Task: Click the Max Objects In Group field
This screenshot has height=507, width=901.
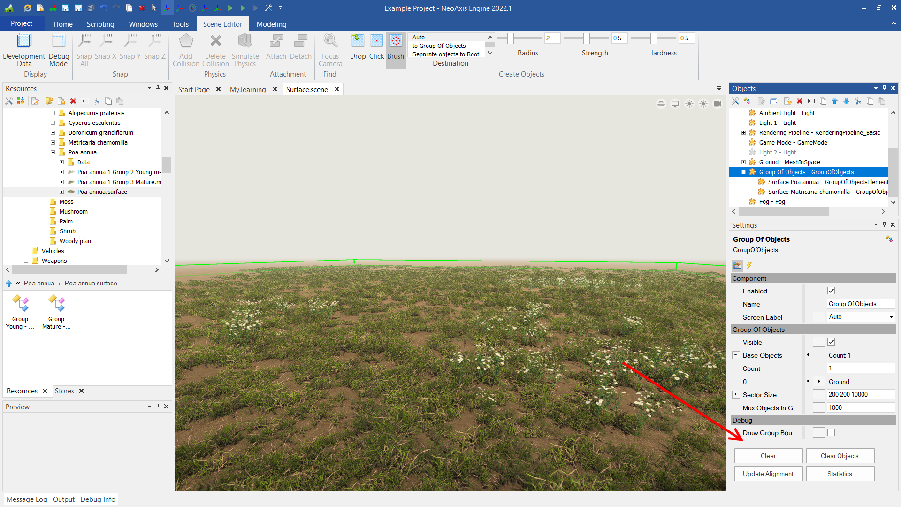Action: (x=860, y=408)
